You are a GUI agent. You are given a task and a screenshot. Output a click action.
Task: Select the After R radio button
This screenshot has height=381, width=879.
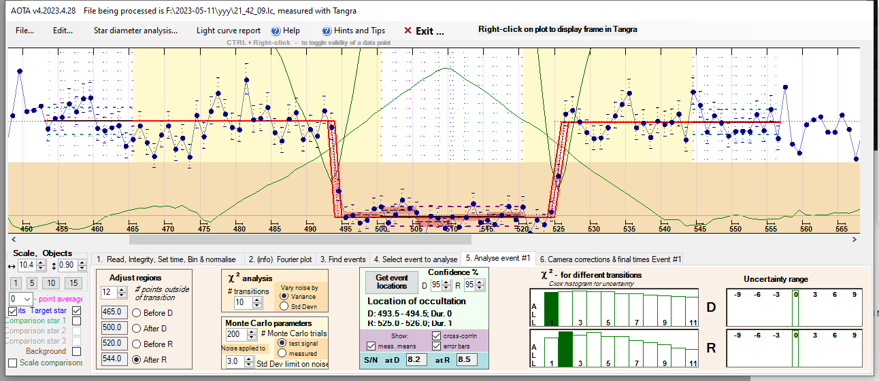137,359
